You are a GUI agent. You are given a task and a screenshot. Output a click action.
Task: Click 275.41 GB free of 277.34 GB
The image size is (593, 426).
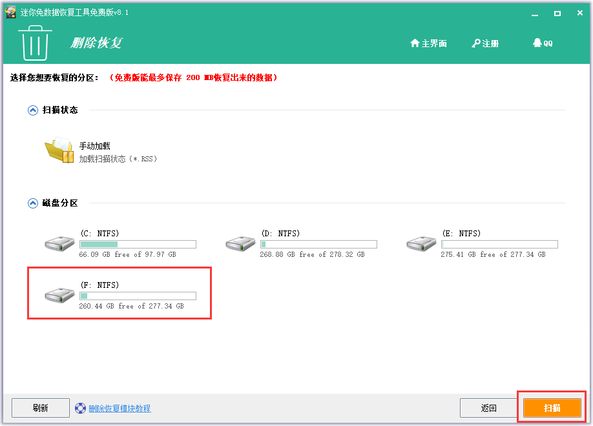[x=493, y=255]
